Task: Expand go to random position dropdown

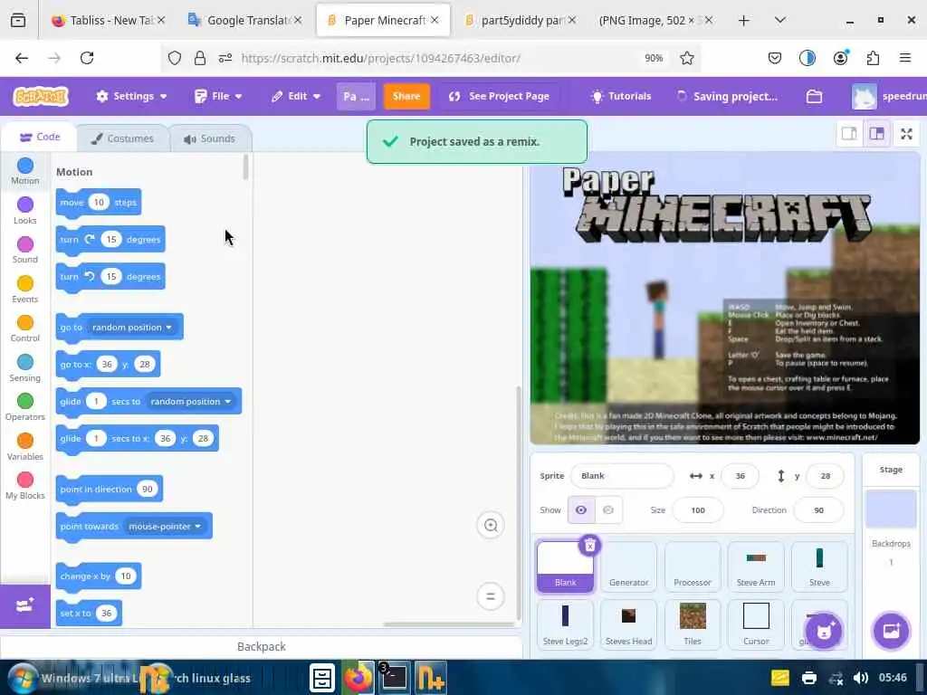Action: (132, 327)
